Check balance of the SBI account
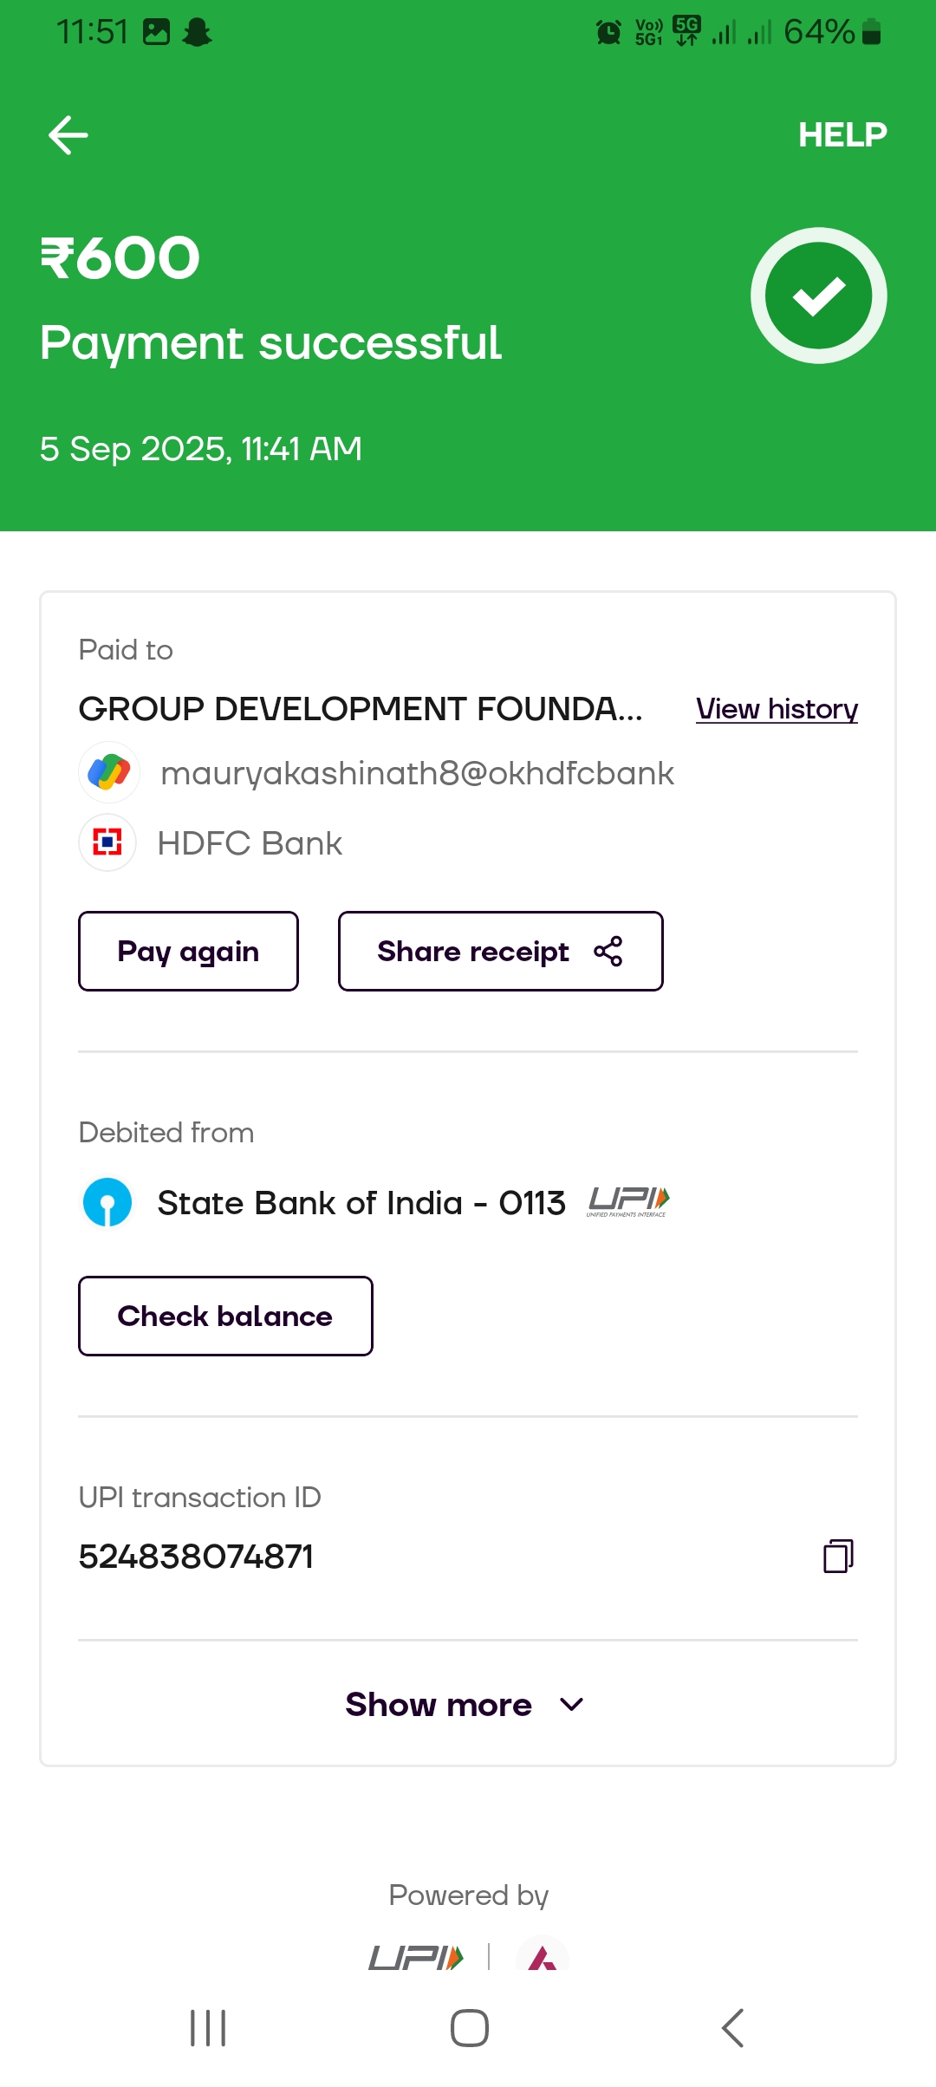The image size is (936, 2087). point(225,1316)
